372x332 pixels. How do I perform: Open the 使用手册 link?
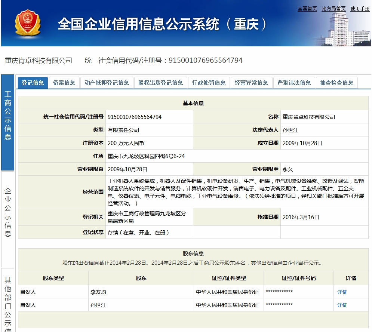click(360, 9)
